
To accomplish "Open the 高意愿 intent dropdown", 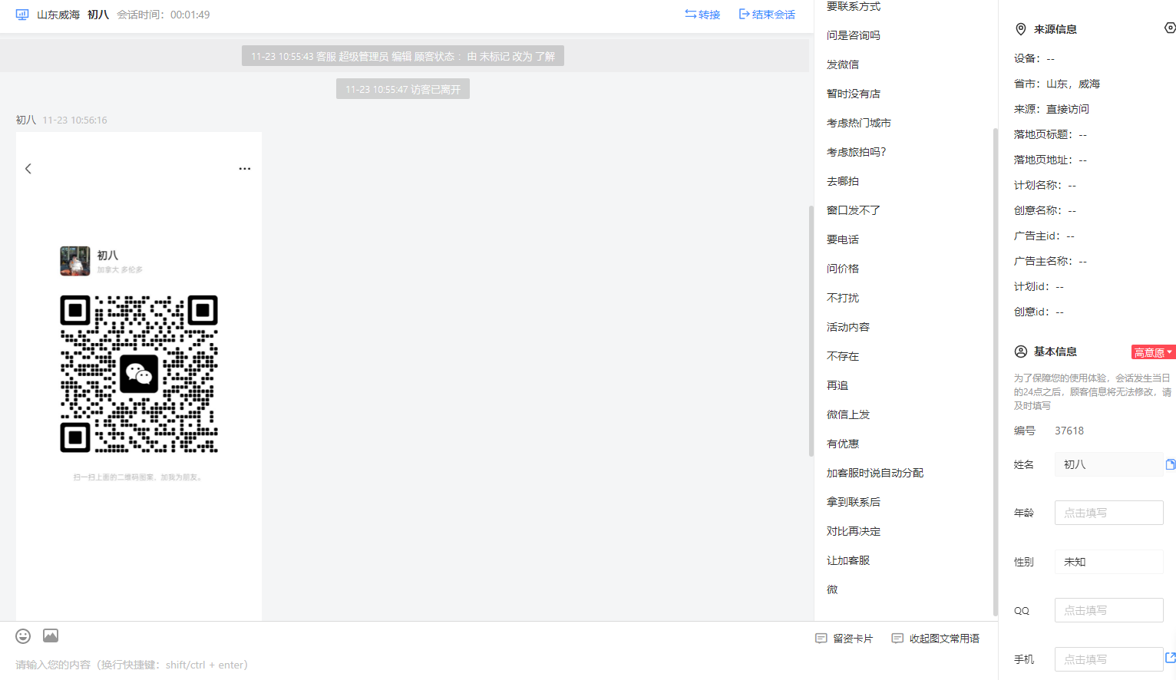I will (x=1153, y=352).
